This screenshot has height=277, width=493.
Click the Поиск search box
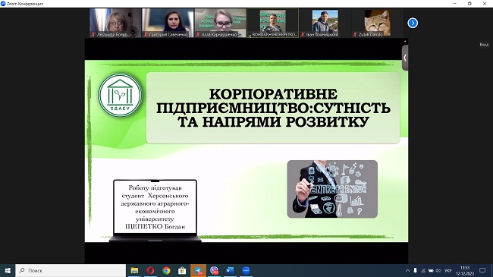71,270
